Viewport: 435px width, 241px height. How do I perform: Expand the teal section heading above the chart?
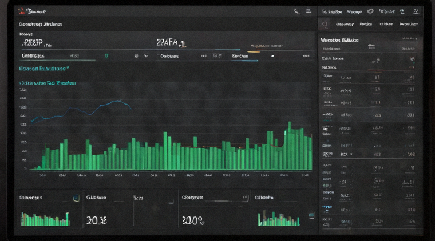(x=44, y=69)
